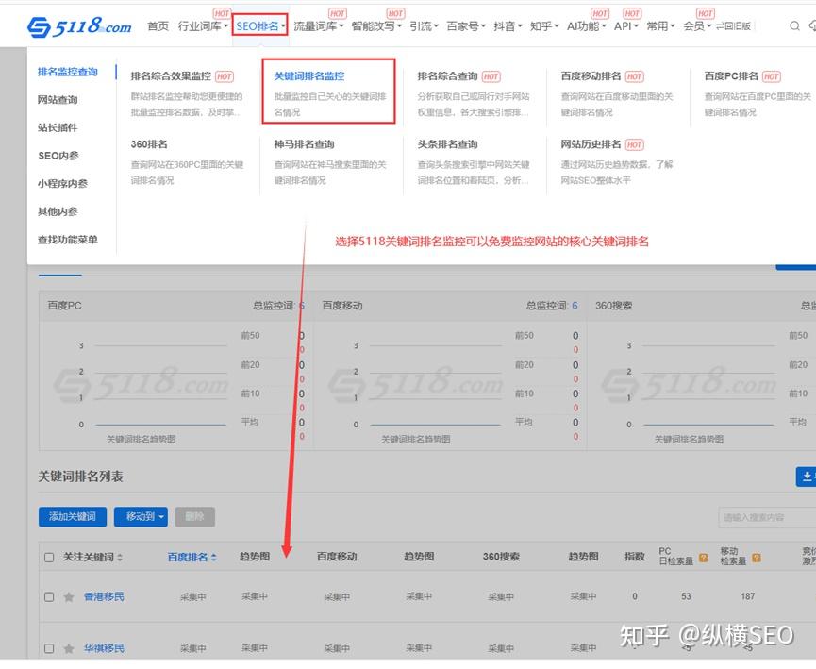Viewport: 816px width, 669px height.
Task: Click 百度移动 总监控词 count 6
Action: pos(575,306)
